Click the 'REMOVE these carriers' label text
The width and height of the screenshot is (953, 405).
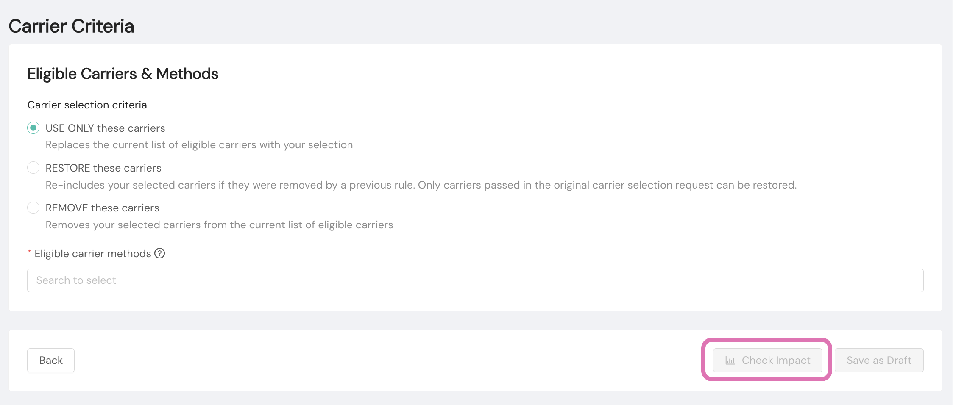point(102,208)
